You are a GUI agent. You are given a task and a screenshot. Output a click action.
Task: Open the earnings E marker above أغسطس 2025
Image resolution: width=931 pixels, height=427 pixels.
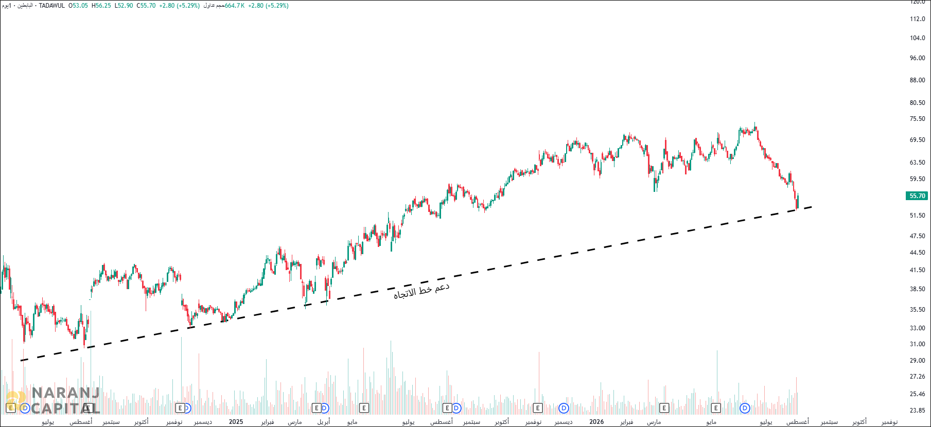pyautogui.click(x=447, y=408)
